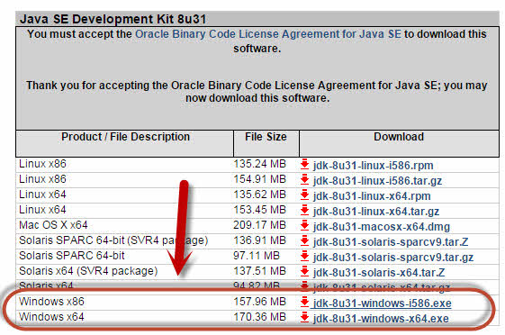Select the 135.62 MB file size
Viewport: 505px width, 335px height.
(259, 195)
